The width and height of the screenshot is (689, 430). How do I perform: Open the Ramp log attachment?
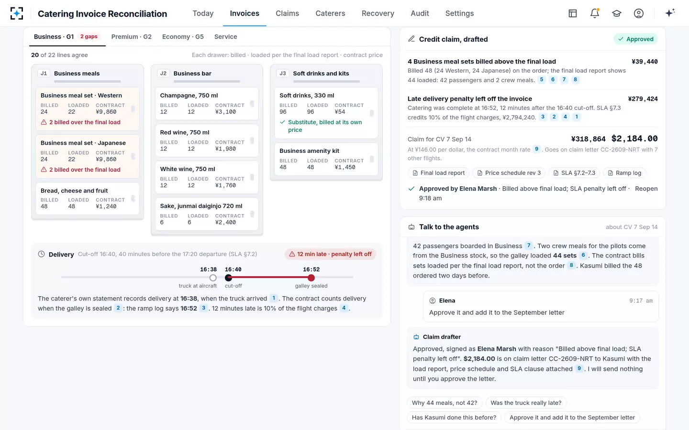pyautogui.click(x=624, y=173)
